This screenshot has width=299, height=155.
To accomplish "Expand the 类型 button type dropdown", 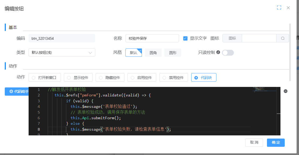I will click(x=62, y=52).
